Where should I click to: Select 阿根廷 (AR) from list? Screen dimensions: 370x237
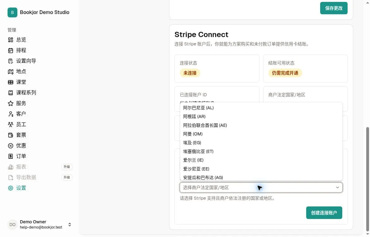[261, 116]
